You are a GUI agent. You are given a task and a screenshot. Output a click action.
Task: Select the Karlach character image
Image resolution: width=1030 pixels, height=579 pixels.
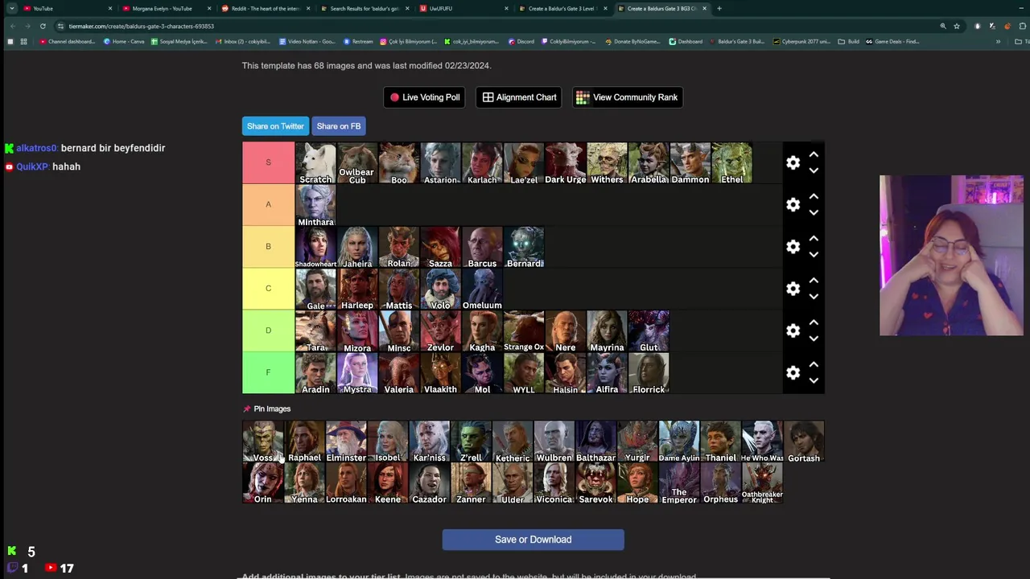coord(482,163)
